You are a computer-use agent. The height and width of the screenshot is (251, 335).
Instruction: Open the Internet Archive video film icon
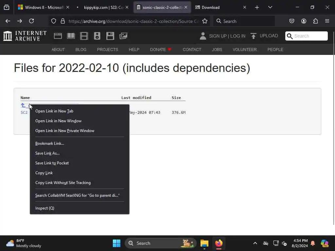[x=84, y=36]
